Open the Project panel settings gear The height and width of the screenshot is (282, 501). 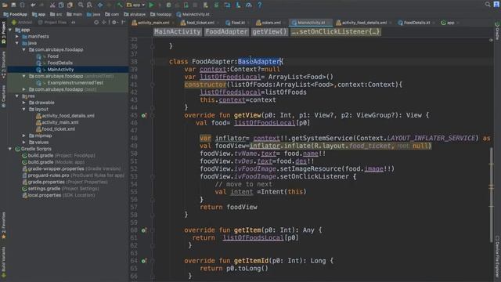(x=114, y=23)
